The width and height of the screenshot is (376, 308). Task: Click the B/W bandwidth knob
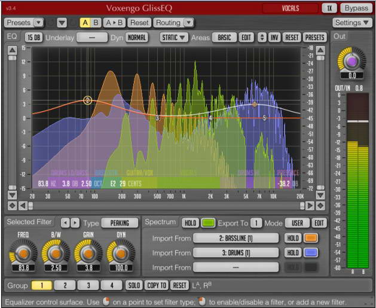[54, 252]
